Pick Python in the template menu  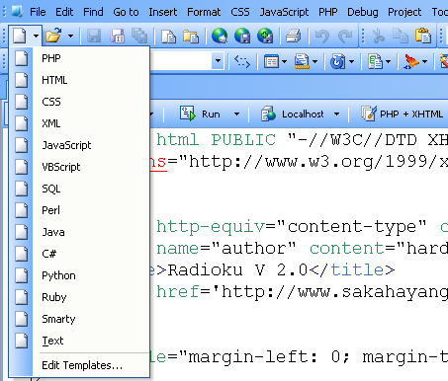[79, 275]
